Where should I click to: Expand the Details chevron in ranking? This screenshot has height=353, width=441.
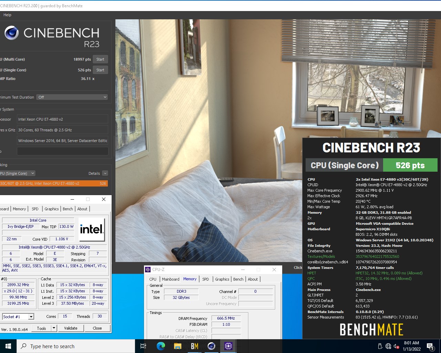(x=105, y=173)
